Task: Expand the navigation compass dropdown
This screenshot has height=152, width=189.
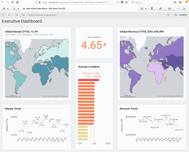Action: pyautogui.click(x=6, y=9)
